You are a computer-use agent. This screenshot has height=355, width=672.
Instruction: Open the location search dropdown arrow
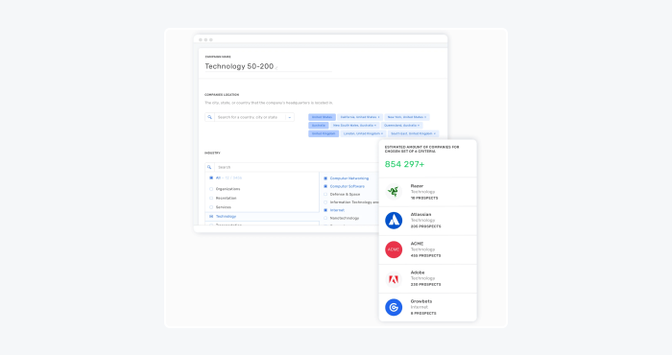[x=290, y=117]
